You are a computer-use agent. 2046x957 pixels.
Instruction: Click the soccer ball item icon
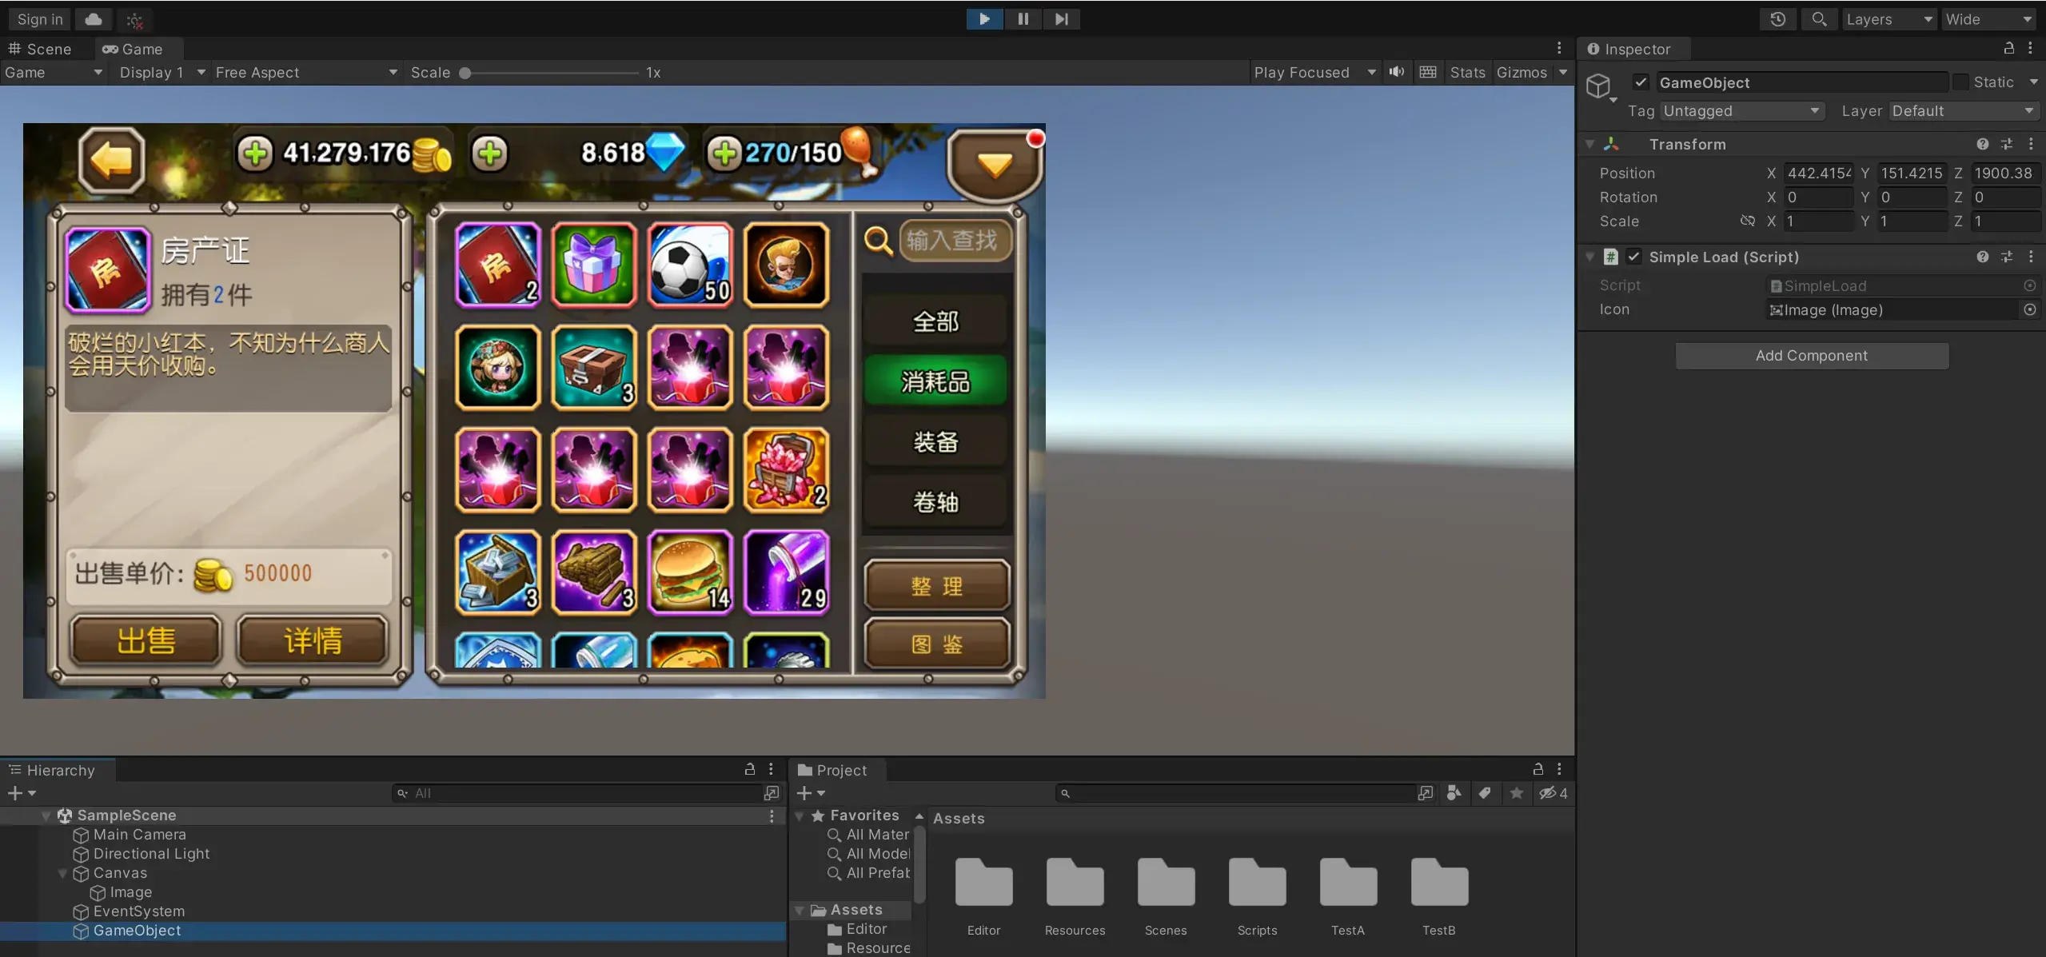coord(690,265)
